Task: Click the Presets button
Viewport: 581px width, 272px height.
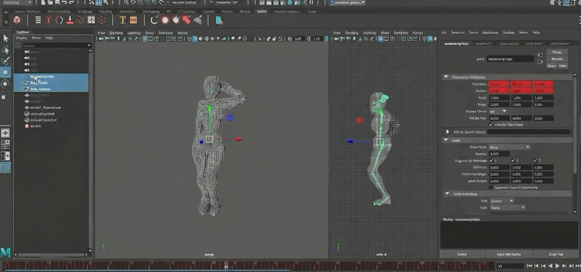Action: pos(557,59)
